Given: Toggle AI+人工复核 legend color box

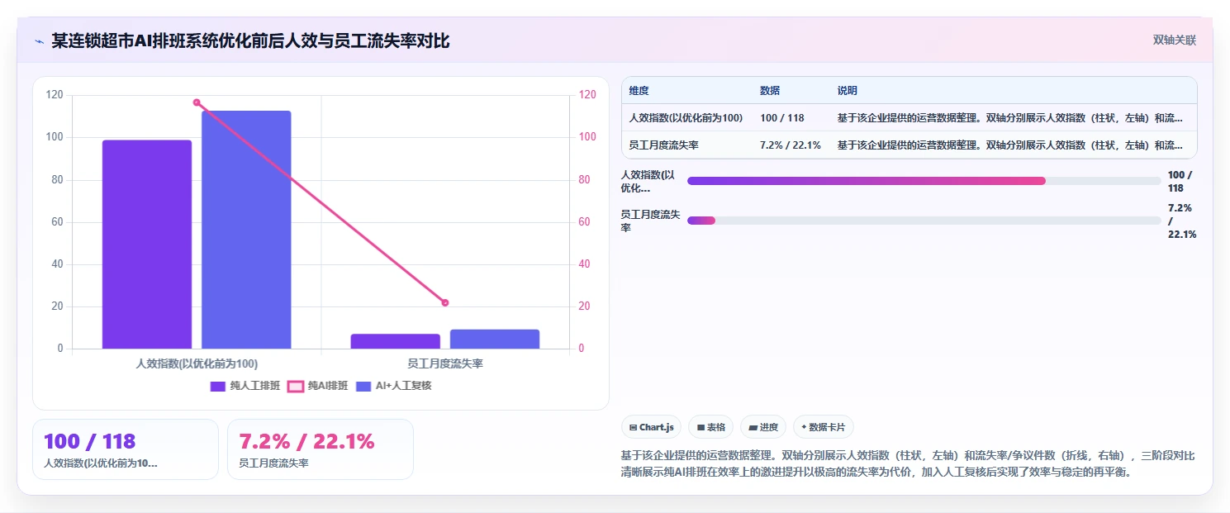Looking at the screenshot, I should pyautogui.click(x=363, y=386).
